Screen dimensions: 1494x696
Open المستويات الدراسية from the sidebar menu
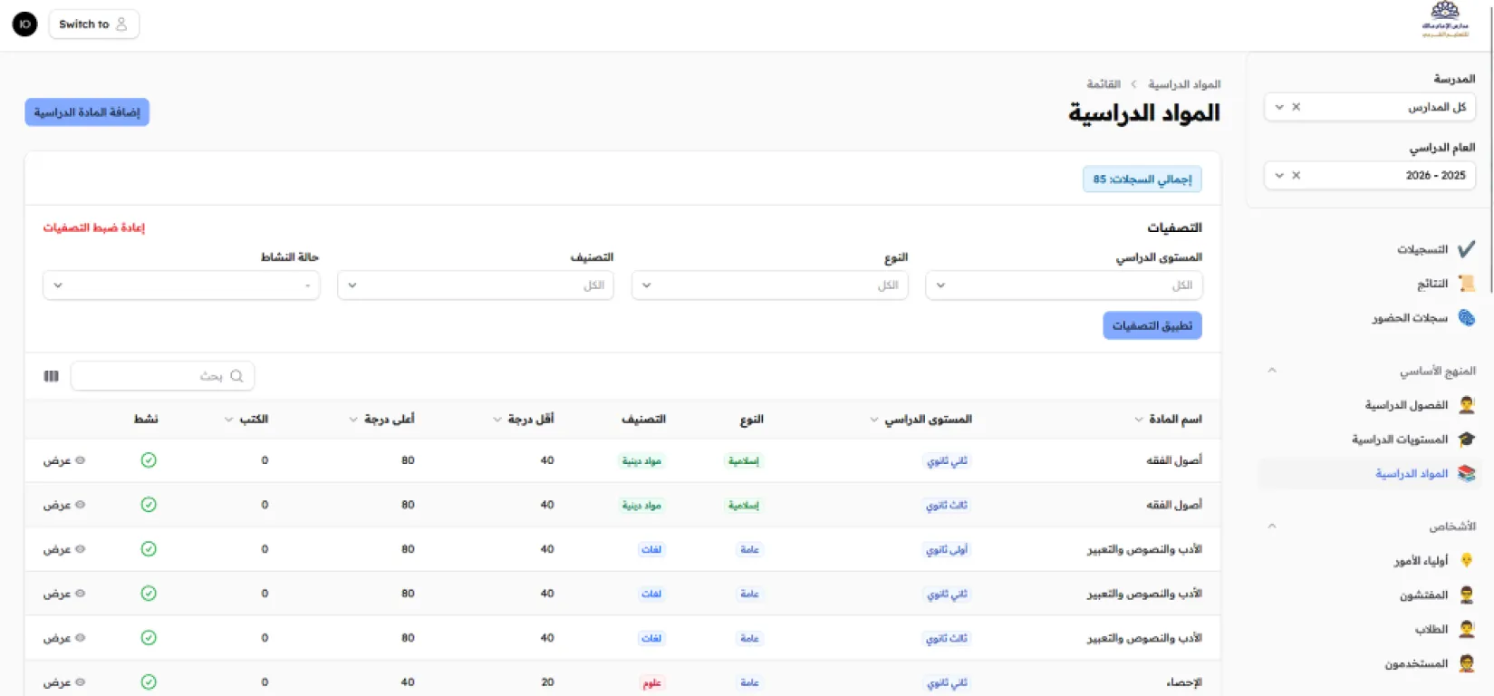[x=1400, y=440]
